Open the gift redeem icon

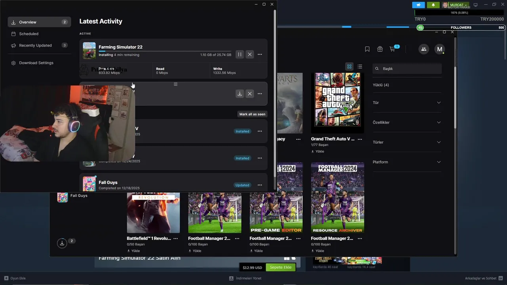pos(380,49)
